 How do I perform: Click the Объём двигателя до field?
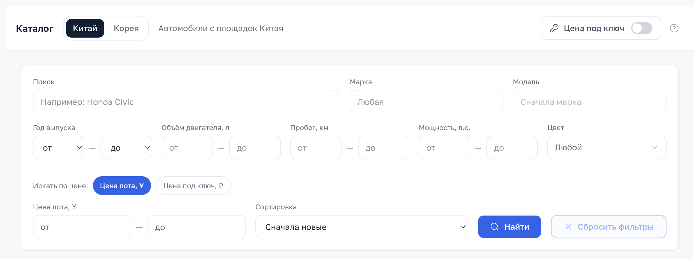[x=255, y=147]
